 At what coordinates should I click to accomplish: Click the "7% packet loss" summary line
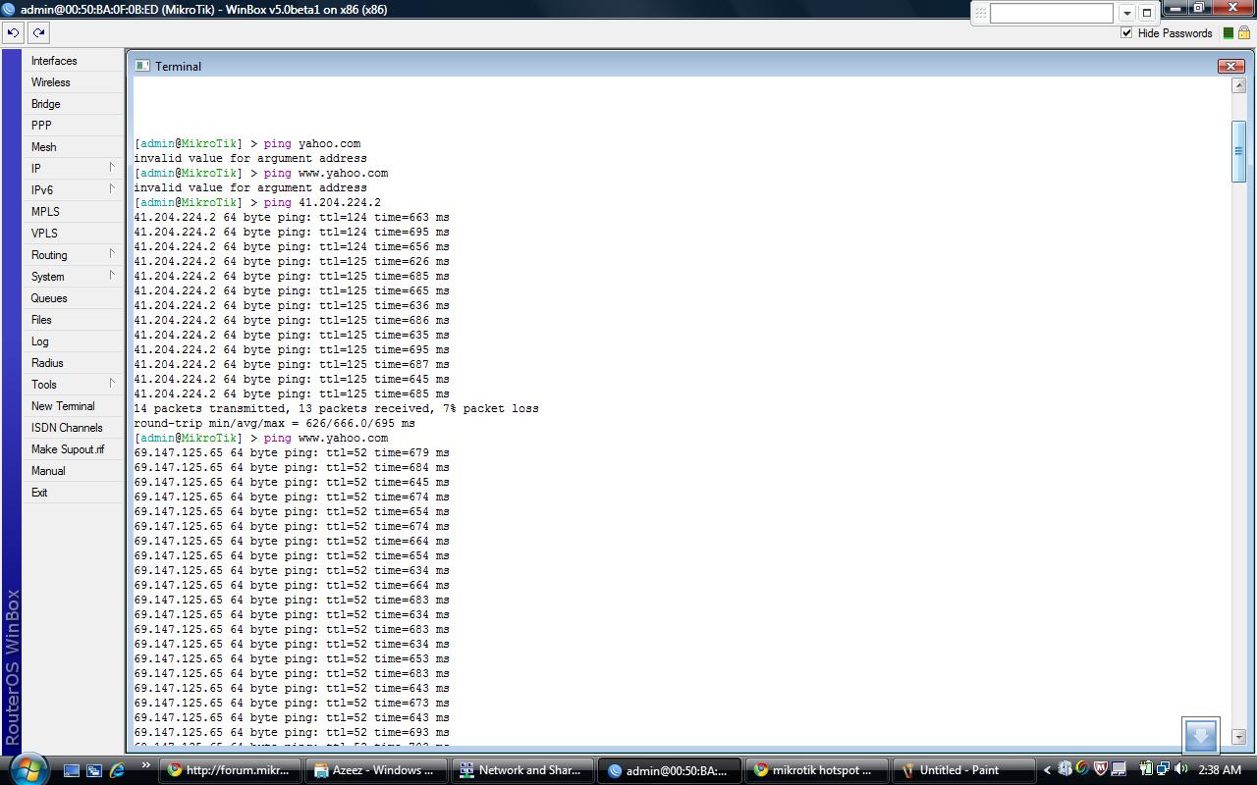(x=336, y=408)
